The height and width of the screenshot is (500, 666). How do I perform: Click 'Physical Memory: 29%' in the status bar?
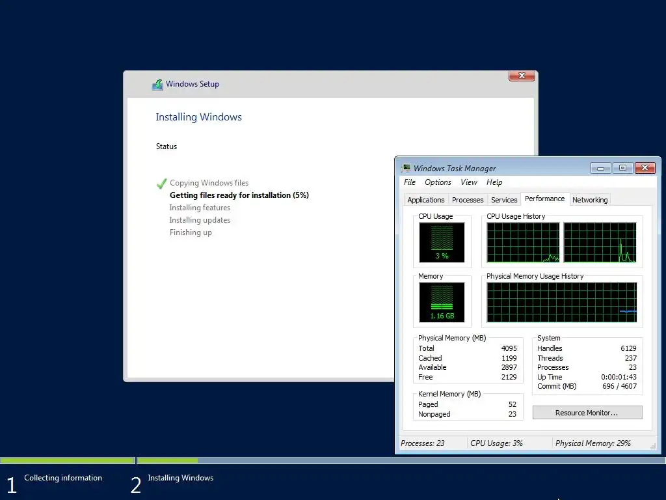click(593, 443)
